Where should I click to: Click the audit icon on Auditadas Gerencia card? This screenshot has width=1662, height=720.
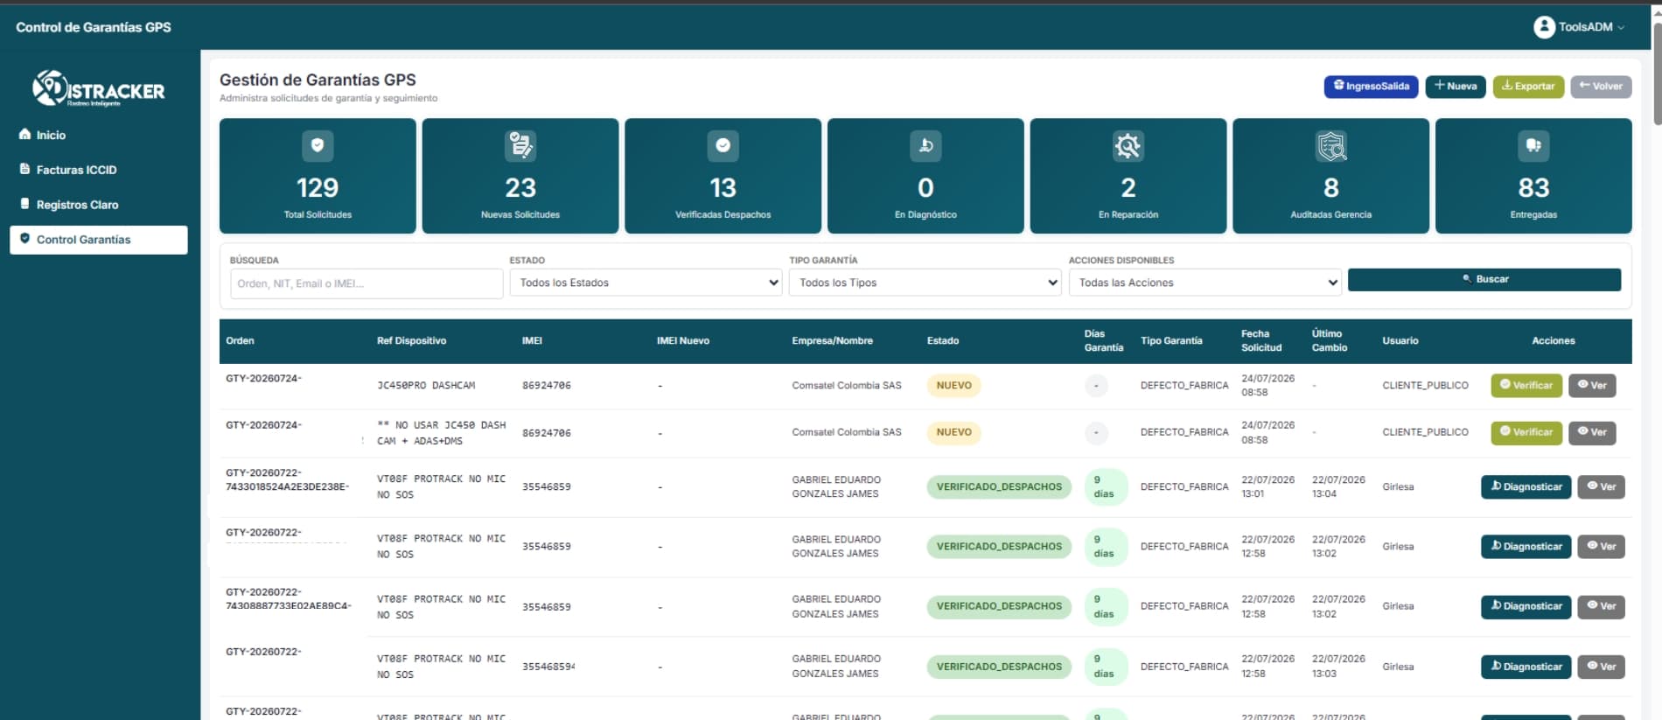(1331, 145)
